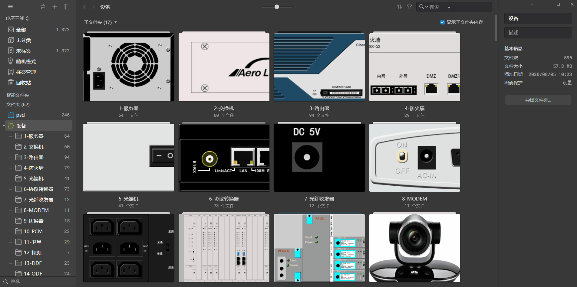577x287 pixels.
Task: Open the 4-防火墙 folder thumbnail
Action: pos(415,67)
